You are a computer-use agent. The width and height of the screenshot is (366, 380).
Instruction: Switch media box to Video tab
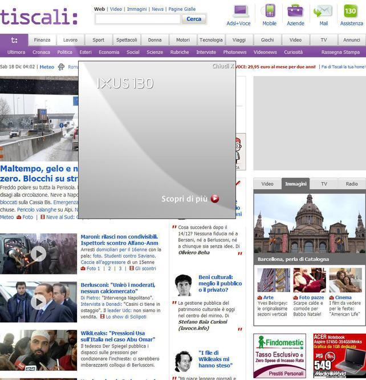pyautogui.click(x=267, y=184)
